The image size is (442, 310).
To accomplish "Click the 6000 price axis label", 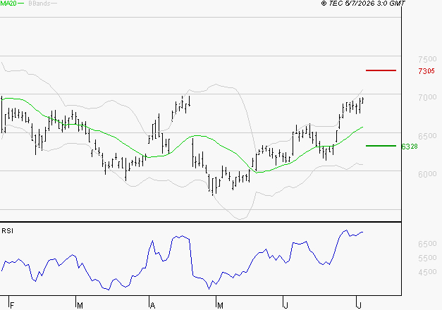I will (x=427, y=174).
